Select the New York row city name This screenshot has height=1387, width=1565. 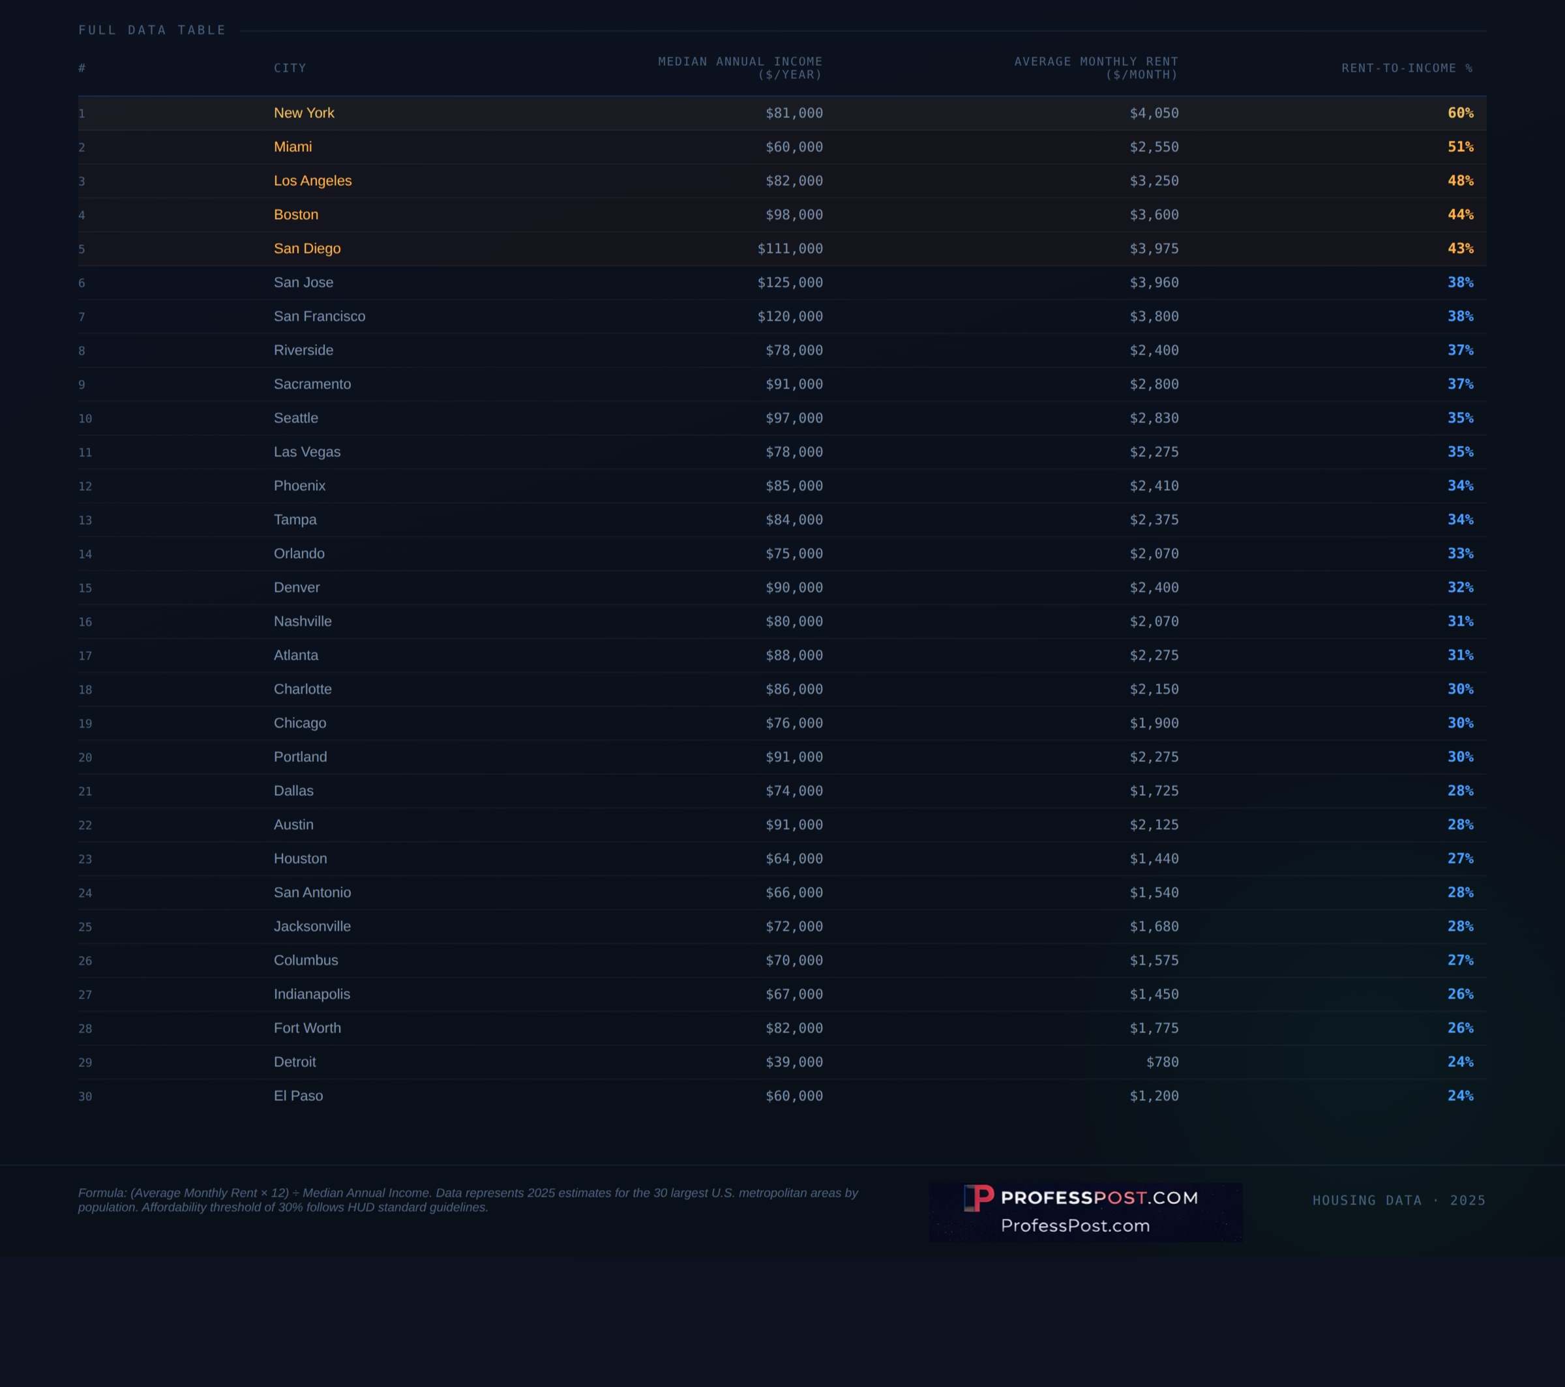click(x=304, y=113)
